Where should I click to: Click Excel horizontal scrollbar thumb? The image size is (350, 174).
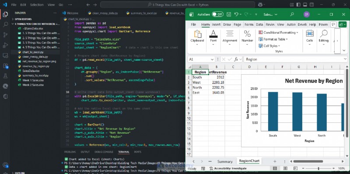[308, 161]
